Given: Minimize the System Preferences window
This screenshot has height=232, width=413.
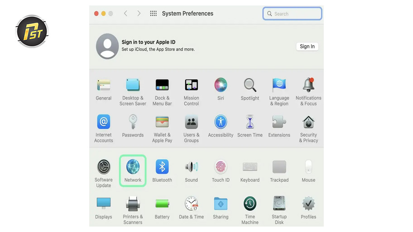Looking at the screenshot, I should click(x=104, y=14).
